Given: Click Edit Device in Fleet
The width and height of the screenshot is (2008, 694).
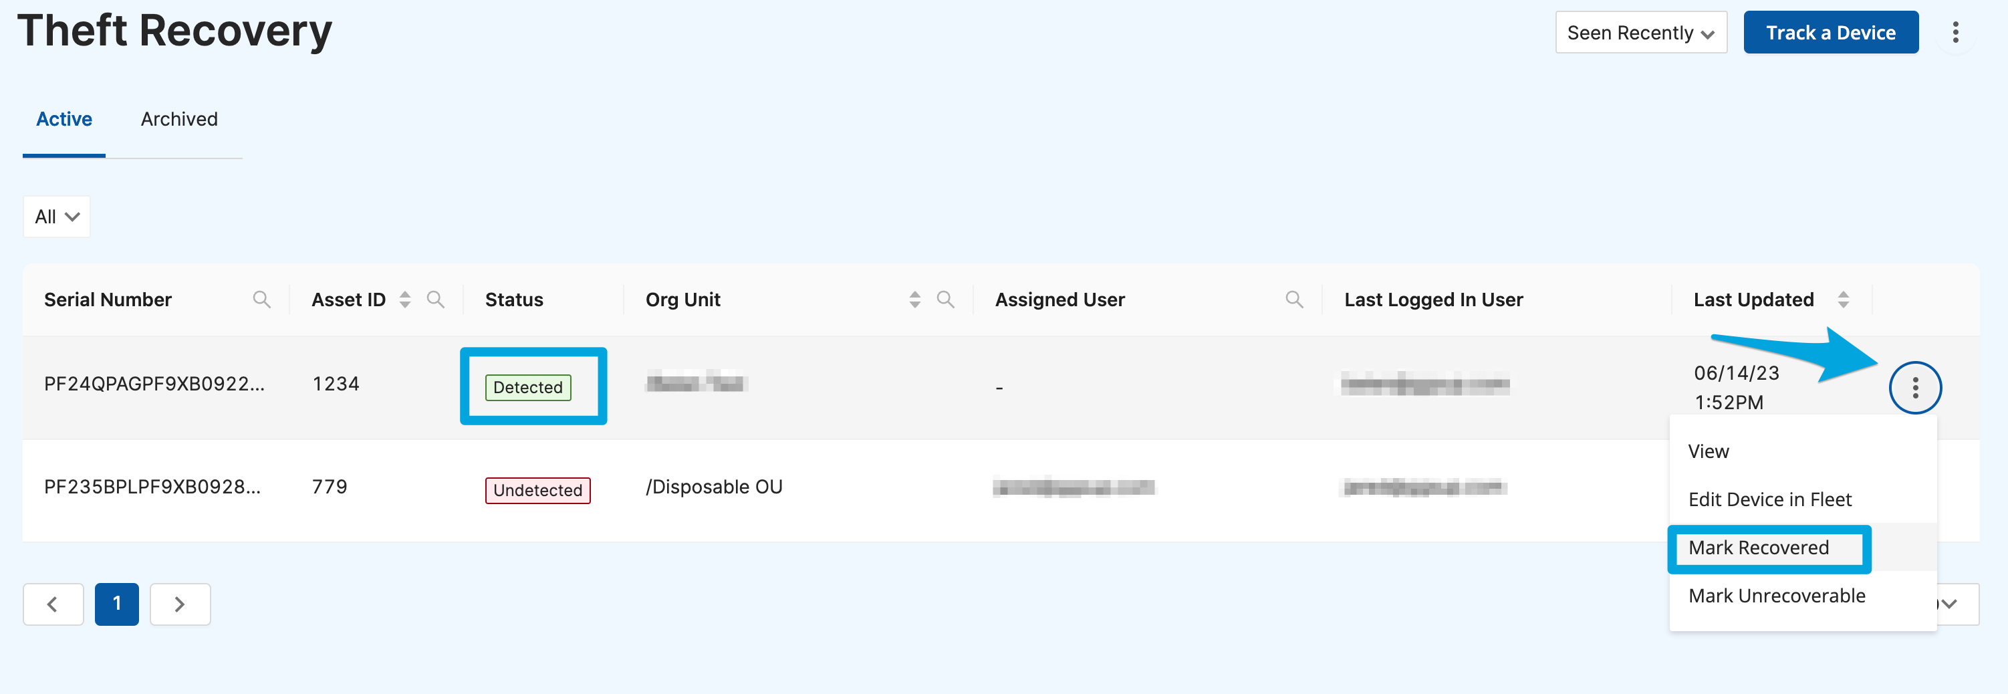Looking at the screenshot, I should [x=1769, y=500].
